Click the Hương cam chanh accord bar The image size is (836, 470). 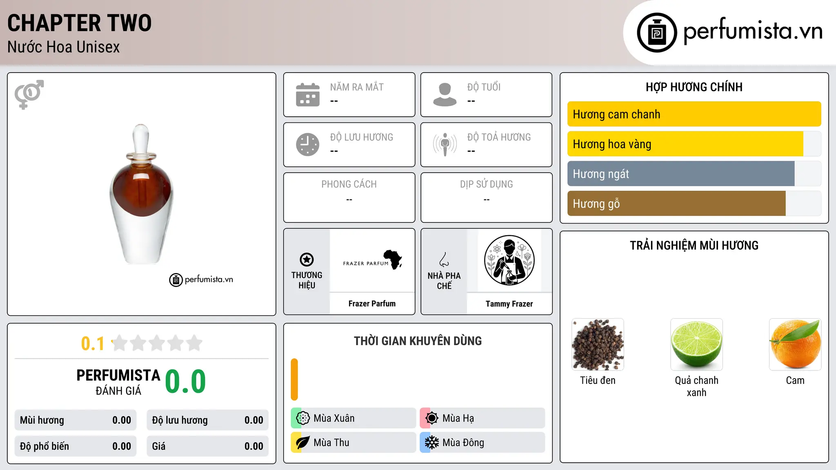click(694, 114)
